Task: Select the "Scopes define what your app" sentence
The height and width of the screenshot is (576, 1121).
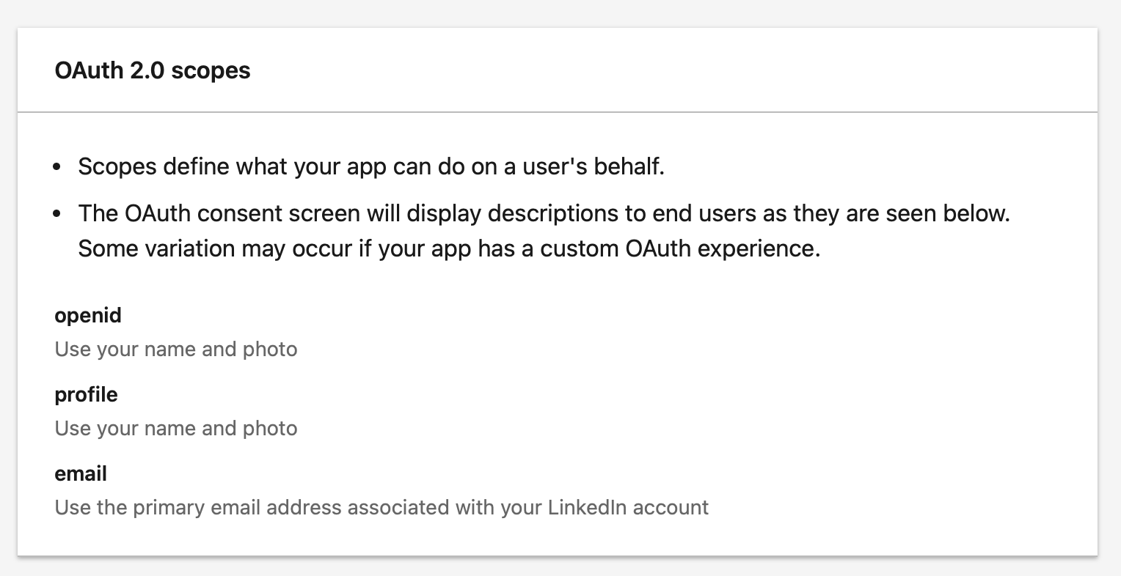Action: 371,166
